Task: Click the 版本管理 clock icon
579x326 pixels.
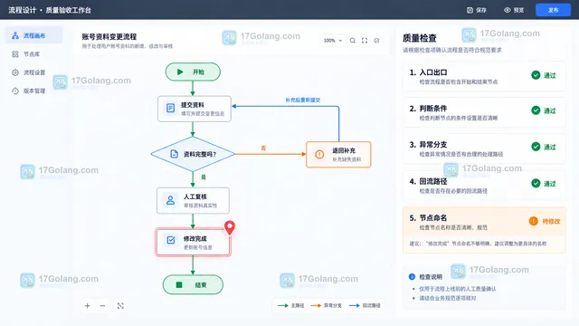Action: [x=15, y=91]
